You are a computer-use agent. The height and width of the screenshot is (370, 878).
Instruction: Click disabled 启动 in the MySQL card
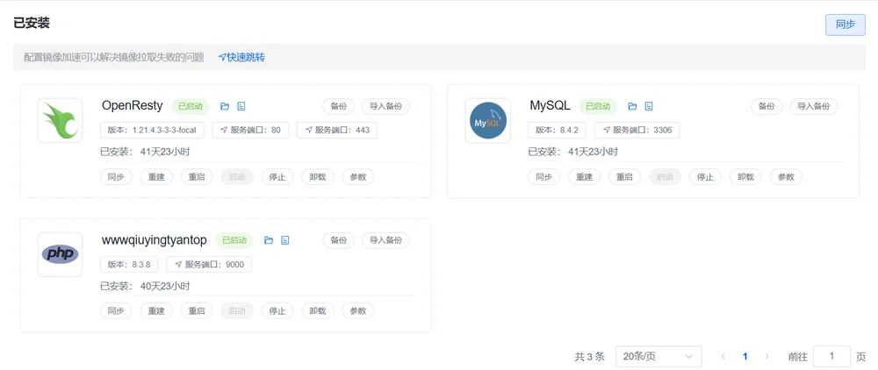click(665, 177)
